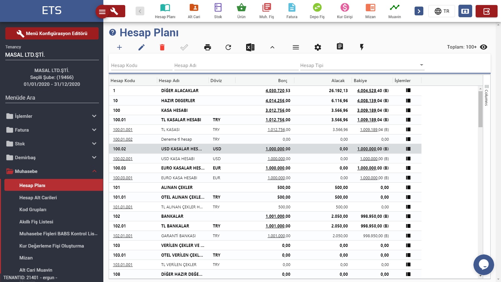Image resolution: width=501 pixels, height=282 pixels.
Task: Select Hesap Alt Carileri menu item
Action: pyautogui.click(x=38, y=198)
